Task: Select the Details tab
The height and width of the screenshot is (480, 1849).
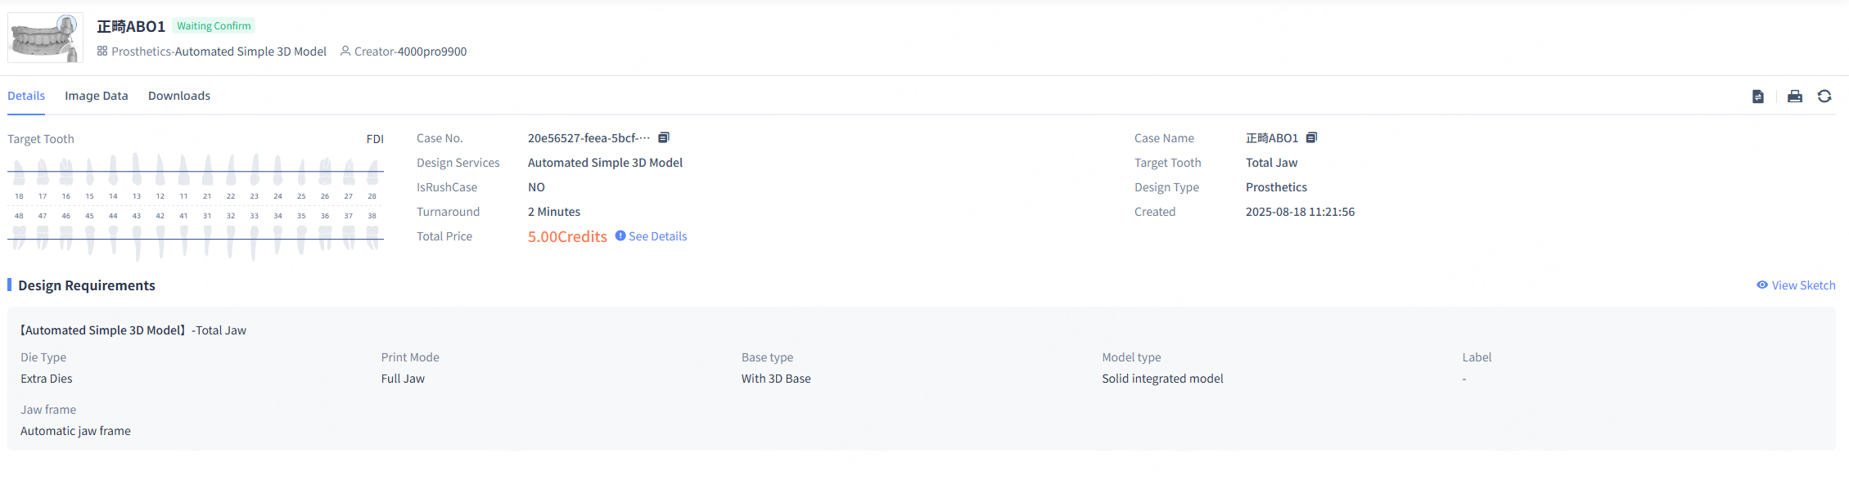Action: click(x=26, y=96)
